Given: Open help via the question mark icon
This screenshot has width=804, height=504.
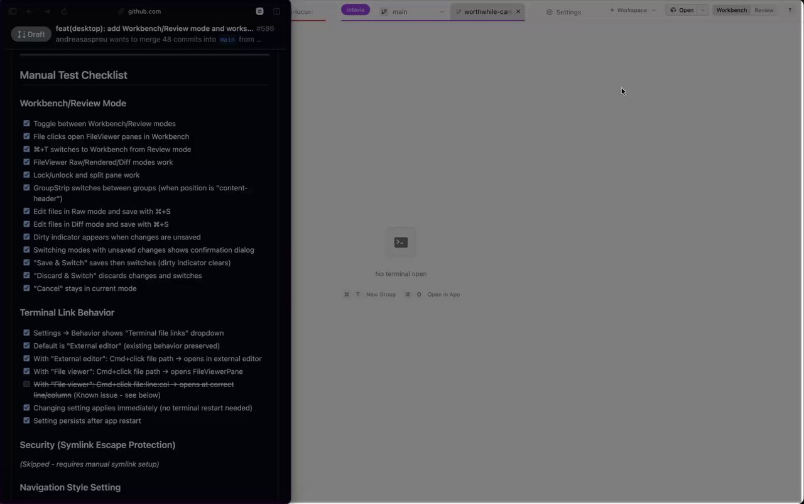Looking at the screenshot, I should (790, 10).
